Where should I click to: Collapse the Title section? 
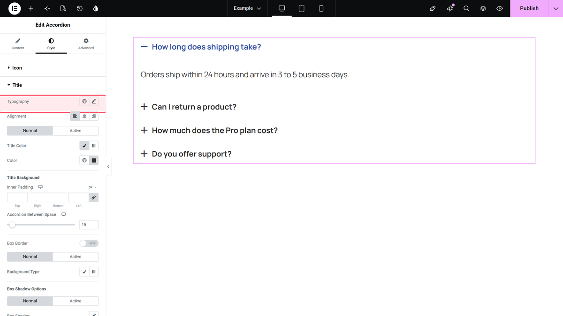tap(53, 85)
